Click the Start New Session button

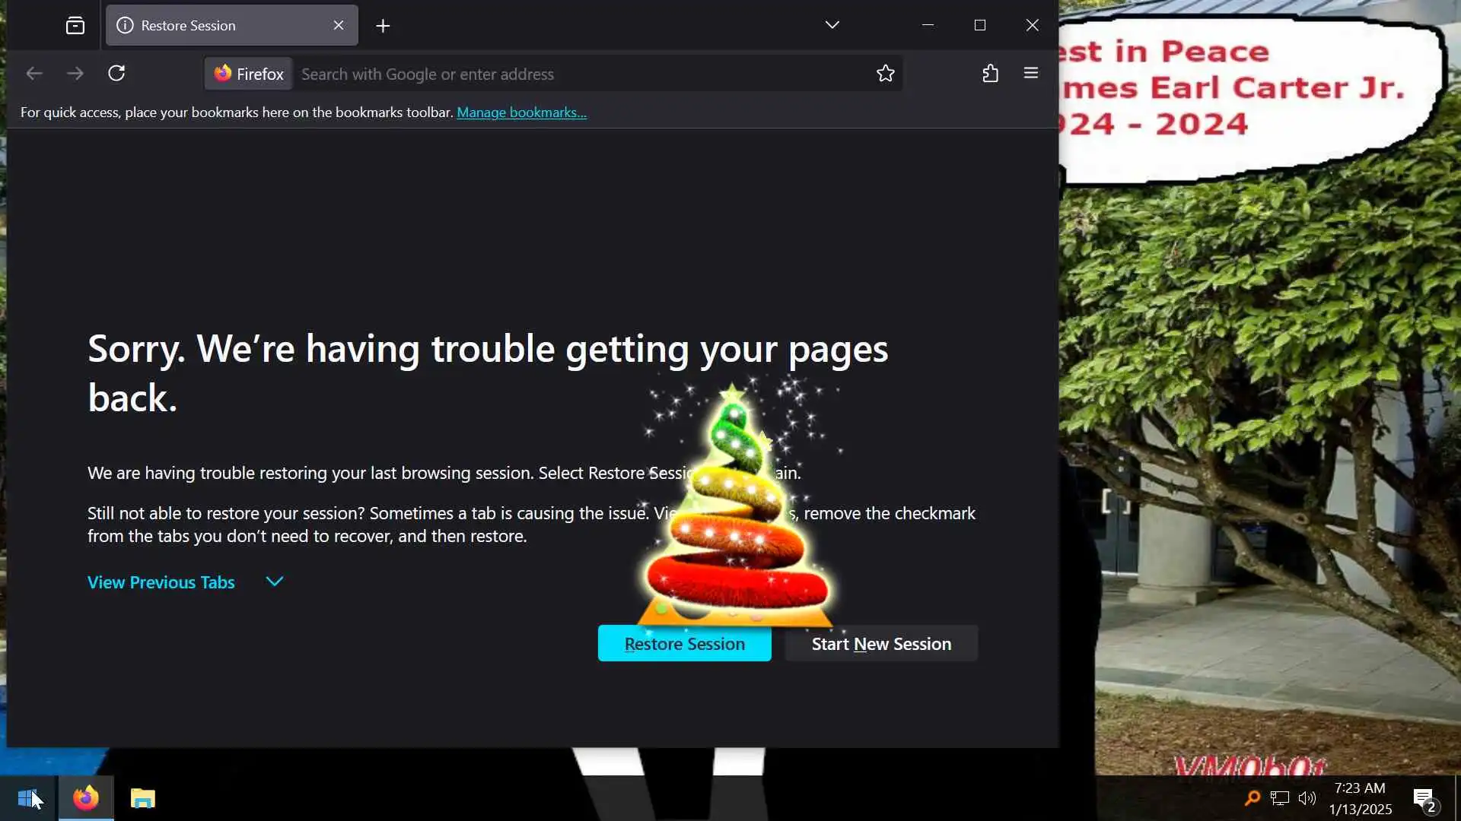pos(881,644)
